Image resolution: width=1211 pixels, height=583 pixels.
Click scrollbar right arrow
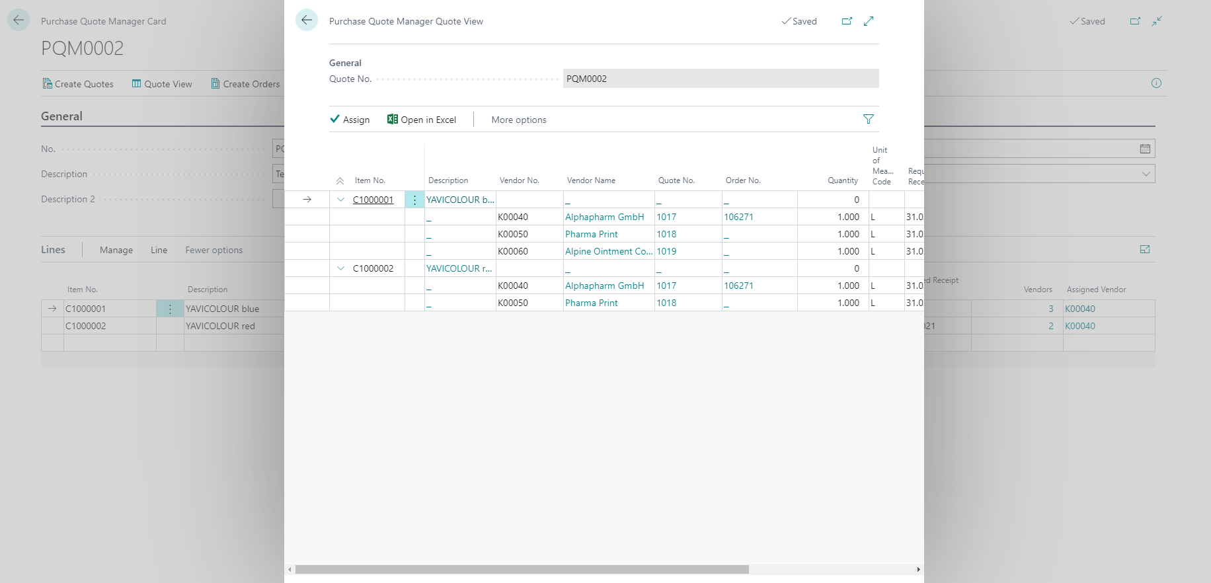918,569
